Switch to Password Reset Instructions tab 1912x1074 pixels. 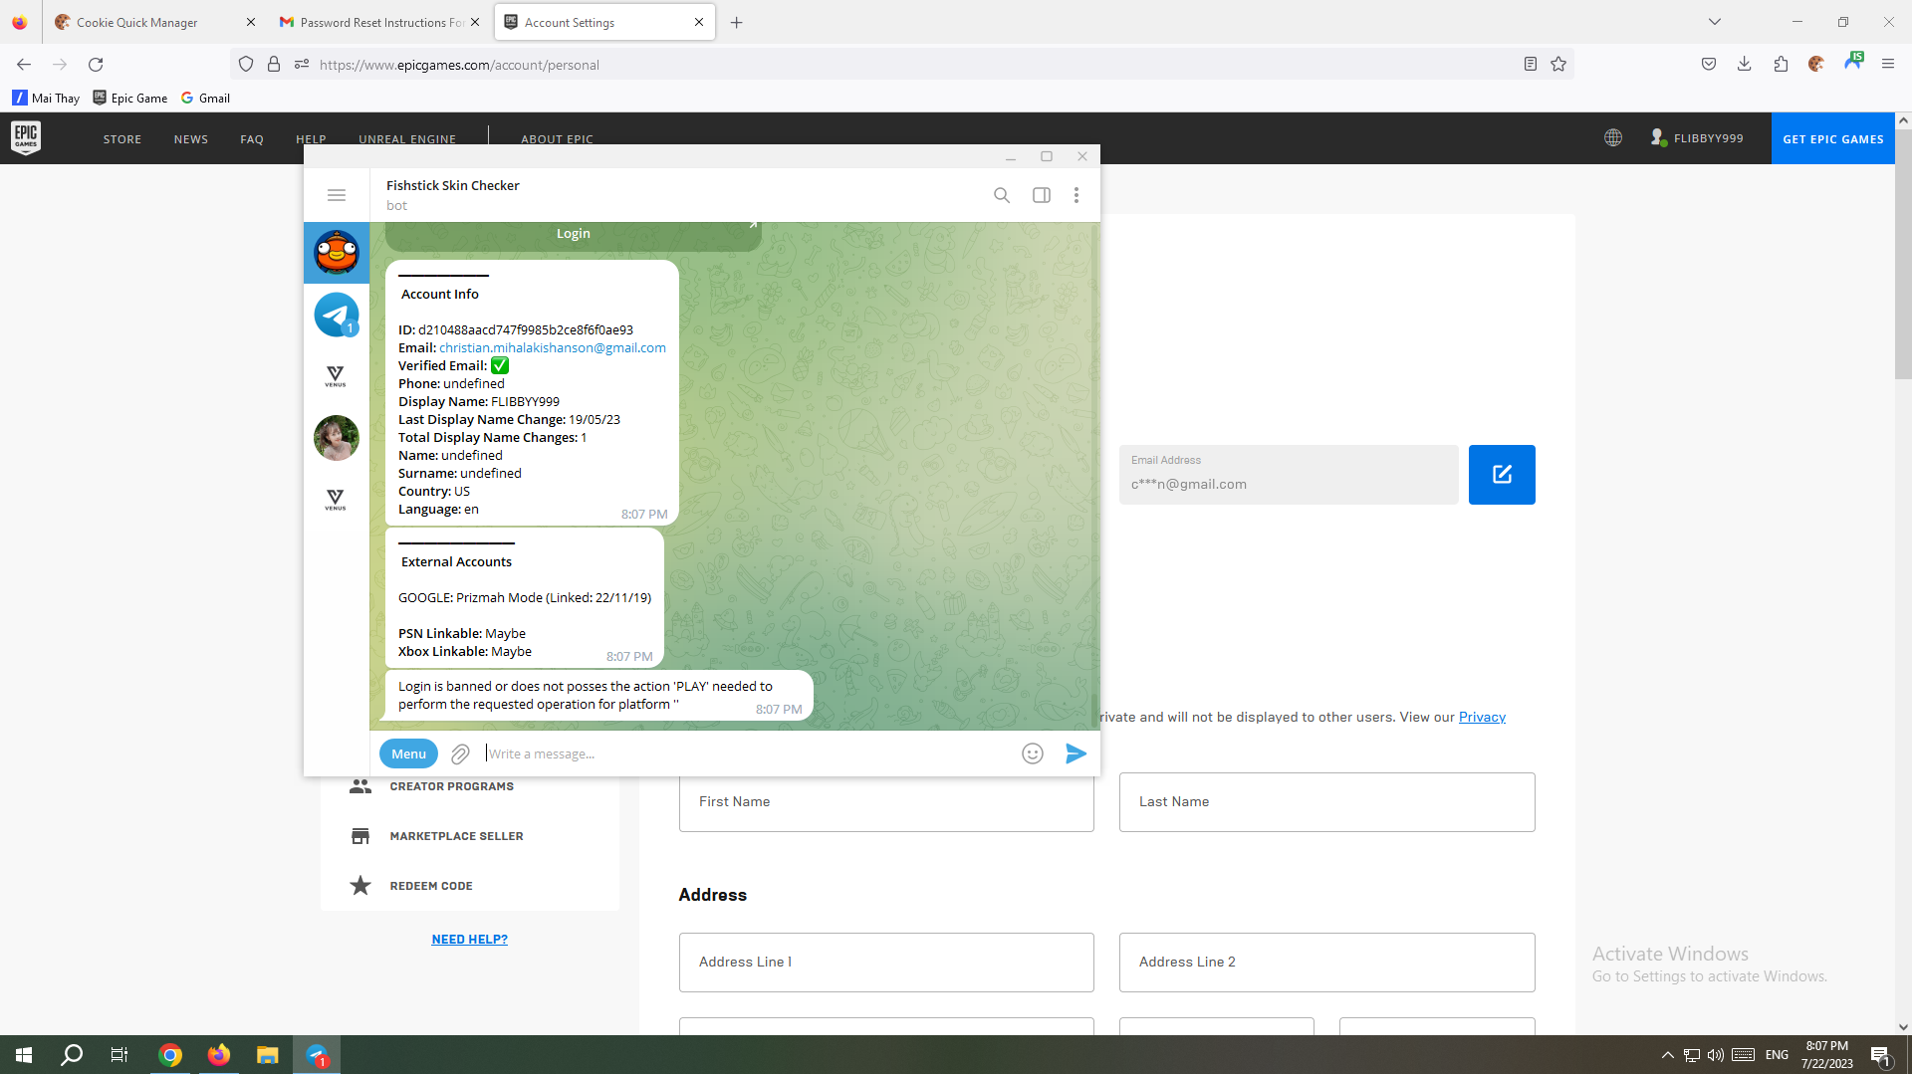click(x=378, y=22)
